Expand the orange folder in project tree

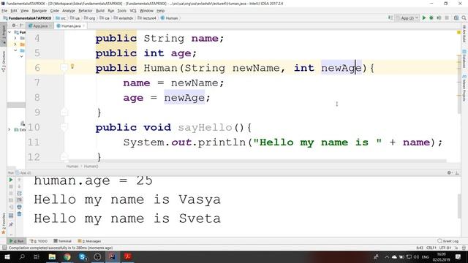coord(15,45)
